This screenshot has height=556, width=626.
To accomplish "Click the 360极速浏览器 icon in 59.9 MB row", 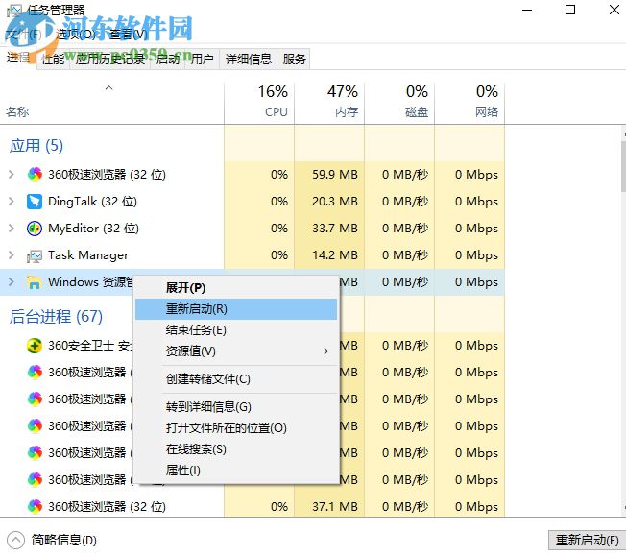I will [x=35, y=175].
